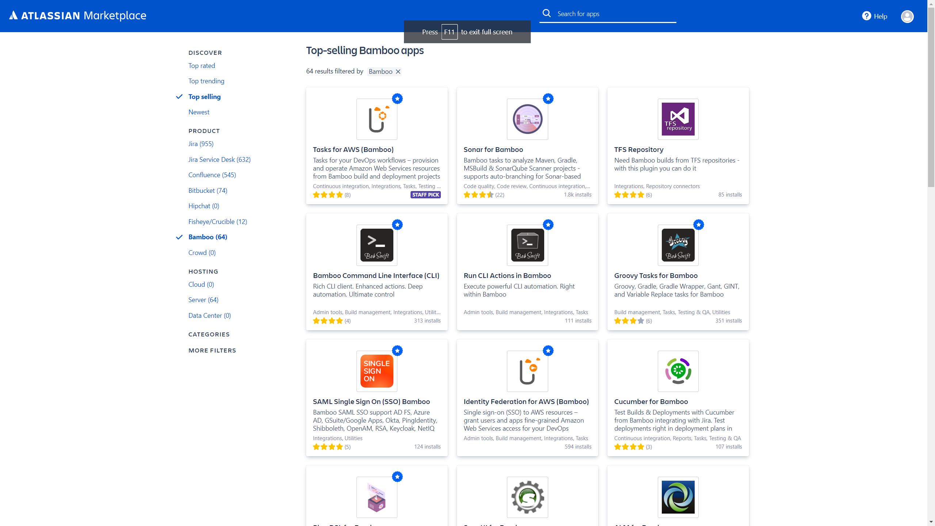Open Help via the question mark icon
Screen dimensions: 935x526
point(866,16)
